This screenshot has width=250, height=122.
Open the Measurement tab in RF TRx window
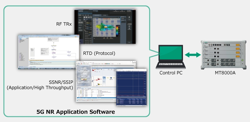(97, 15)
